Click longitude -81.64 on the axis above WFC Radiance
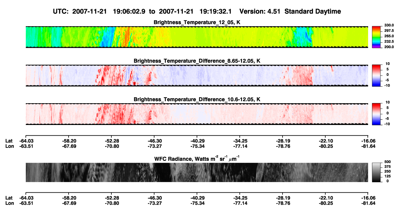The width and height of the screenshot is (409, 210). (368, 146)
